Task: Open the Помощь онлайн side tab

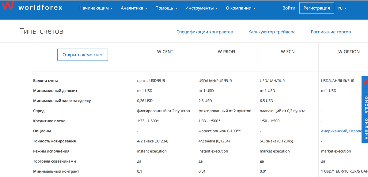Action: [x=365, y=109]
